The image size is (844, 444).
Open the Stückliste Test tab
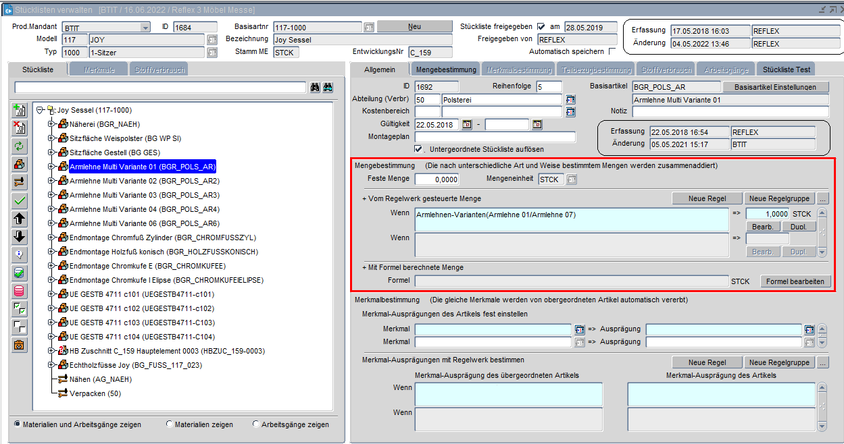pyautogui.click(x=786, y=70)
